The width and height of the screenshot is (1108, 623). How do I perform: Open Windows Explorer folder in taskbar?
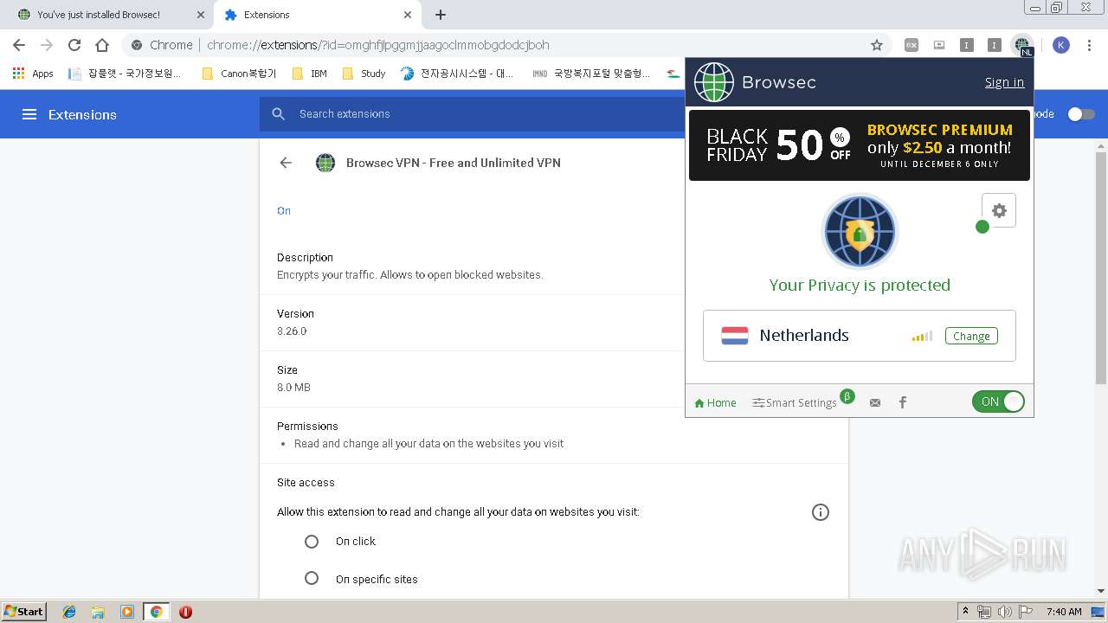point(98,612)
